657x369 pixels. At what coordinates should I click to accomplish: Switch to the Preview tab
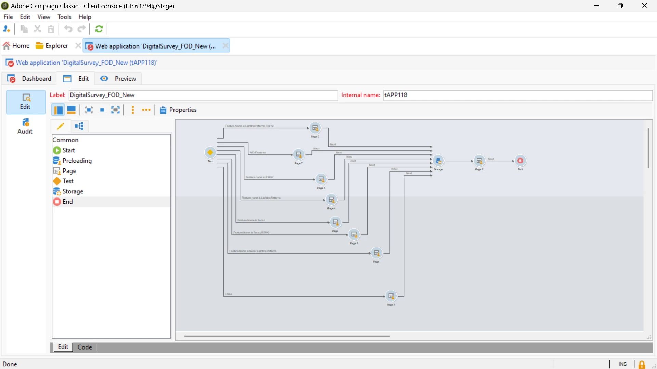point(118,79)
